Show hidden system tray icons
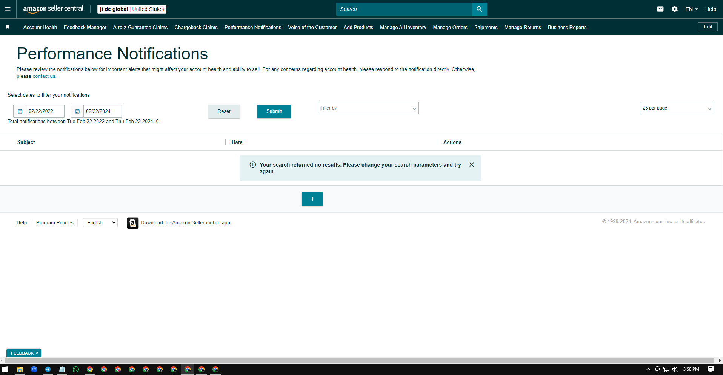 click(x=648, y=369)
